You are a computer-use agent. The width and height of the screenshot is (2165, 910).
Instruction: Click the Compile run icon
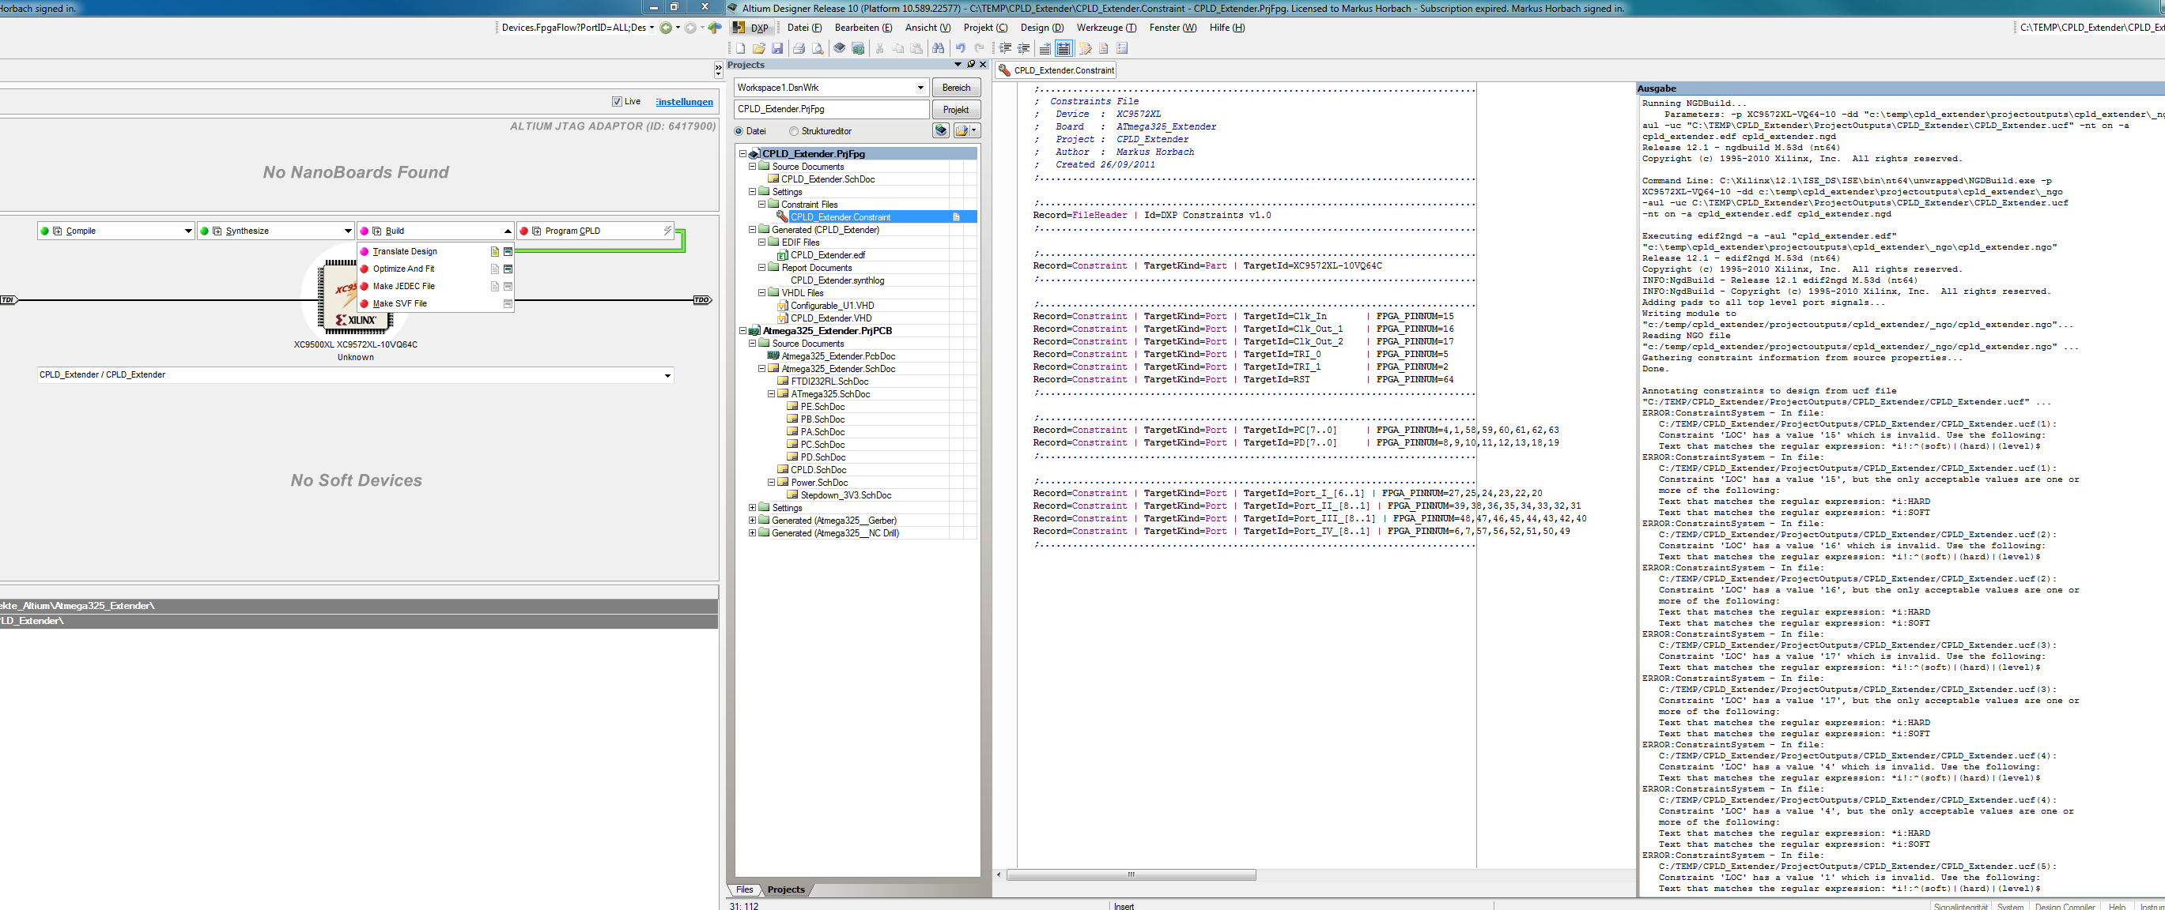coord(57,231)
